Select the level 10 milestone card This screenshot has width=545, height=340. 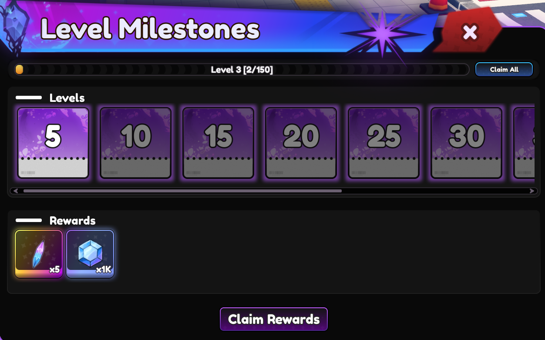(x=136, y=143)
